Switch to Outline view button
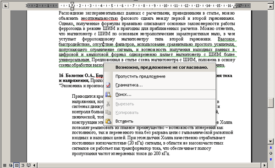The height and width of the screenshot is (168, 275). 22,165
